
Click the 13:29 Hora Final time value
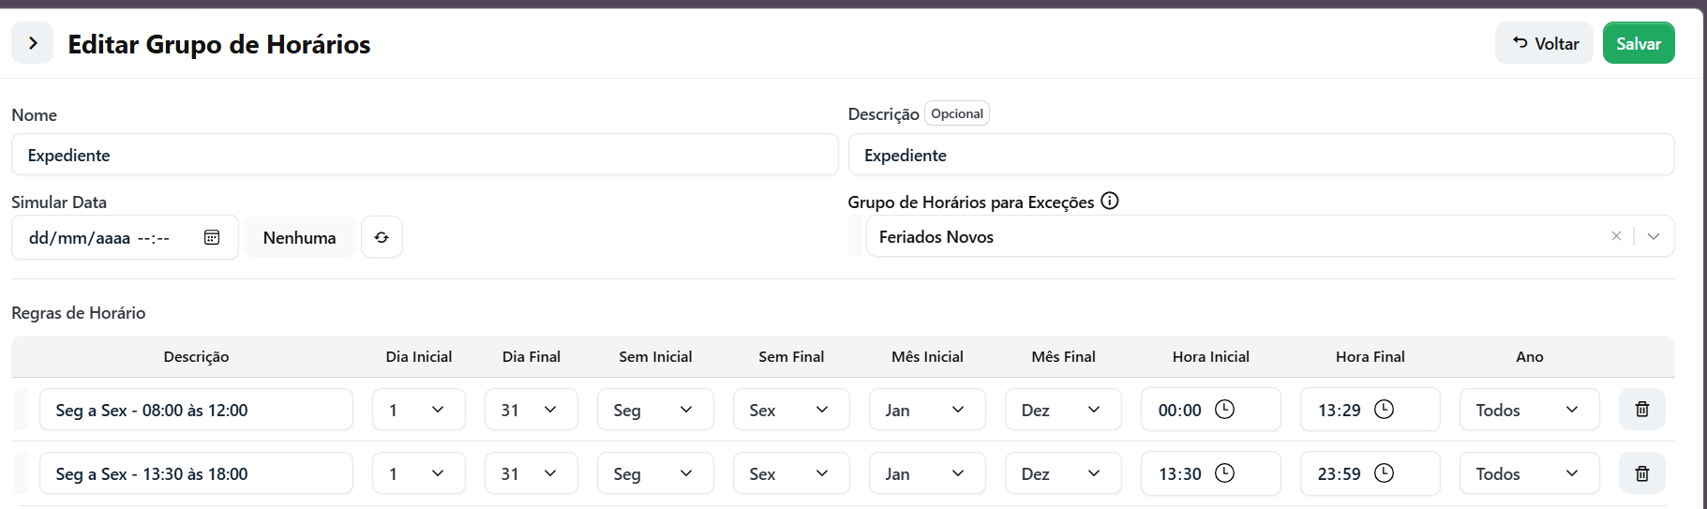click(x=1339, y=411)
